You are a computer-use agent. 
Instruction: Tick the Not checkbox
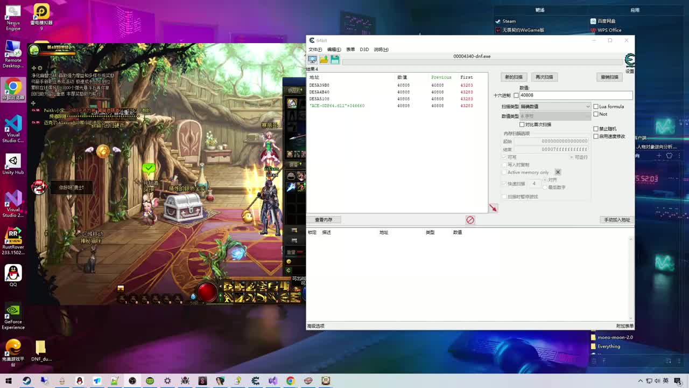(x=596, y=114)
